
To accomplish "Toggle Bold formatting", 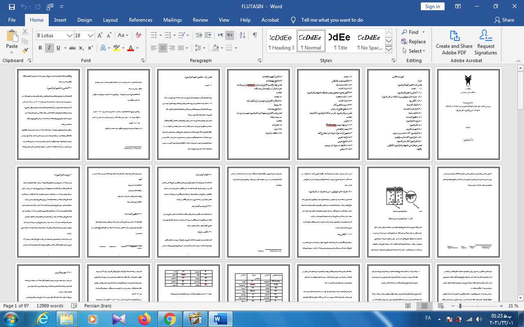I will click(x=40, y=48).
